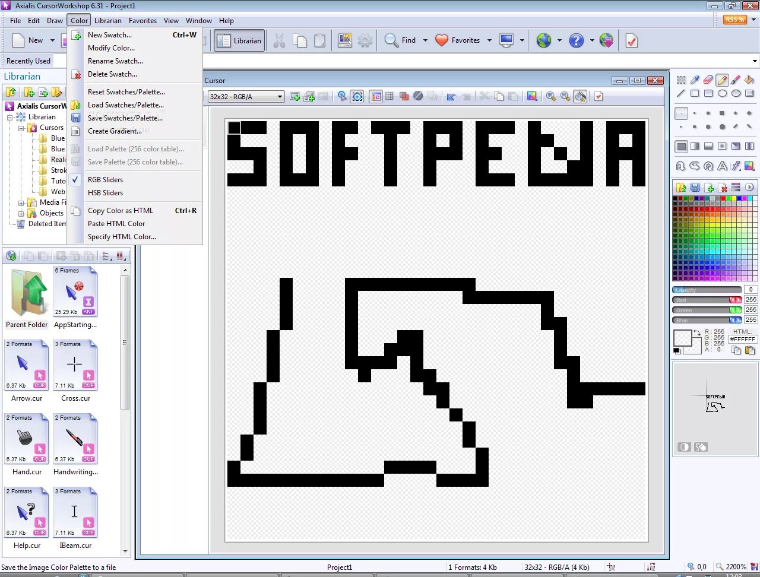Viewport: 760px width, 577px height.
Task: Click the Copy icon in main toolbar
Action: [x=300, y=40]
